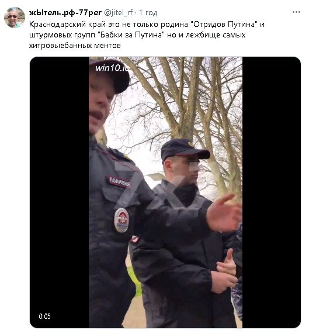The image size is (309, 334).
Task: Click the win10.io watermark on video
Action: 113,68
